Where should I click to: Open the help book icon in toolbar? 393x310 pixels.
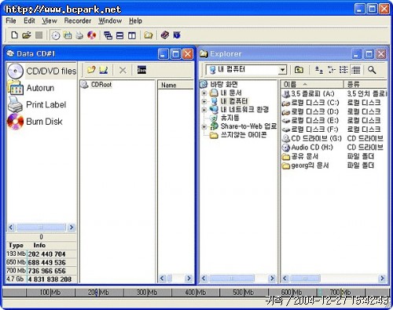(165, 35)
